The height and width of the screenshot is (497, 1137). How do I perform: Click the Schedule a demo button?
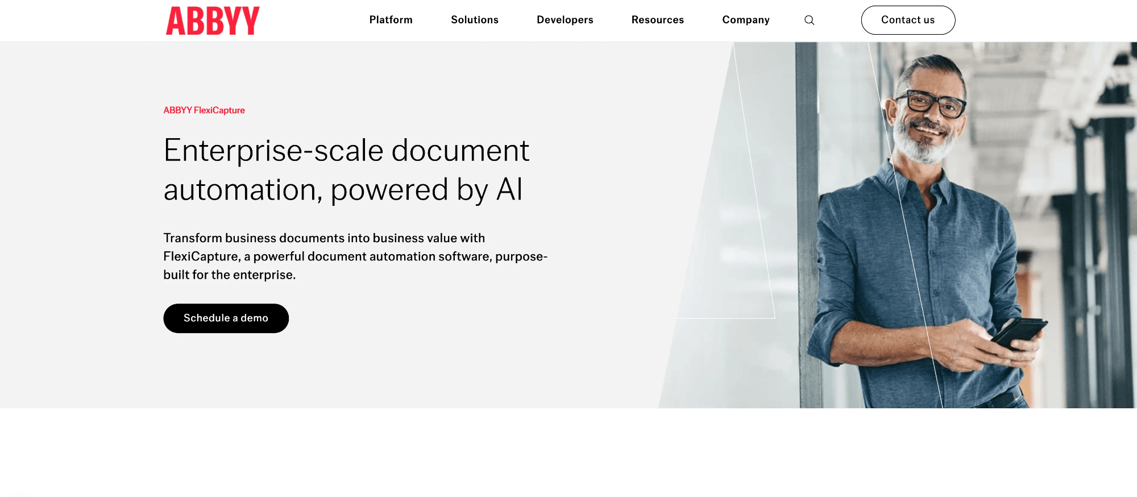226,318
